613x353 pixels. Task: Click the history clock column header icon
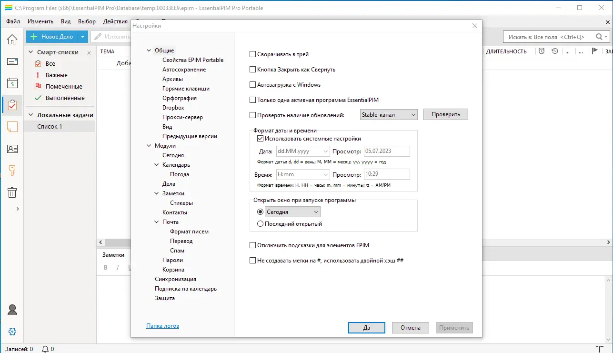554,51
